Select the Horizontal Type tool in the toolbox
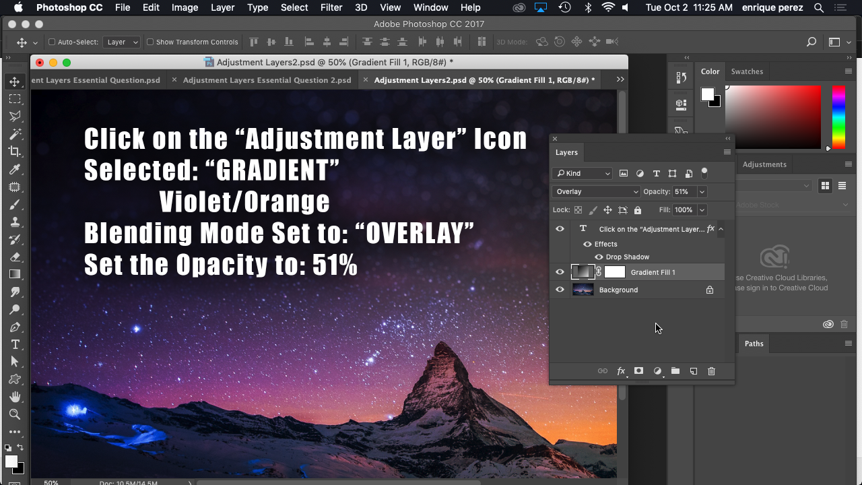The width and height of the screenshot is (862, 485). [15, 344]
